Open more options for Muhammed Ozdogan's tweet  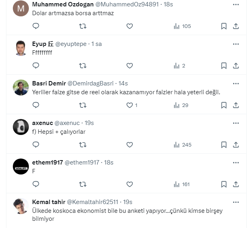tap(236, 4)
